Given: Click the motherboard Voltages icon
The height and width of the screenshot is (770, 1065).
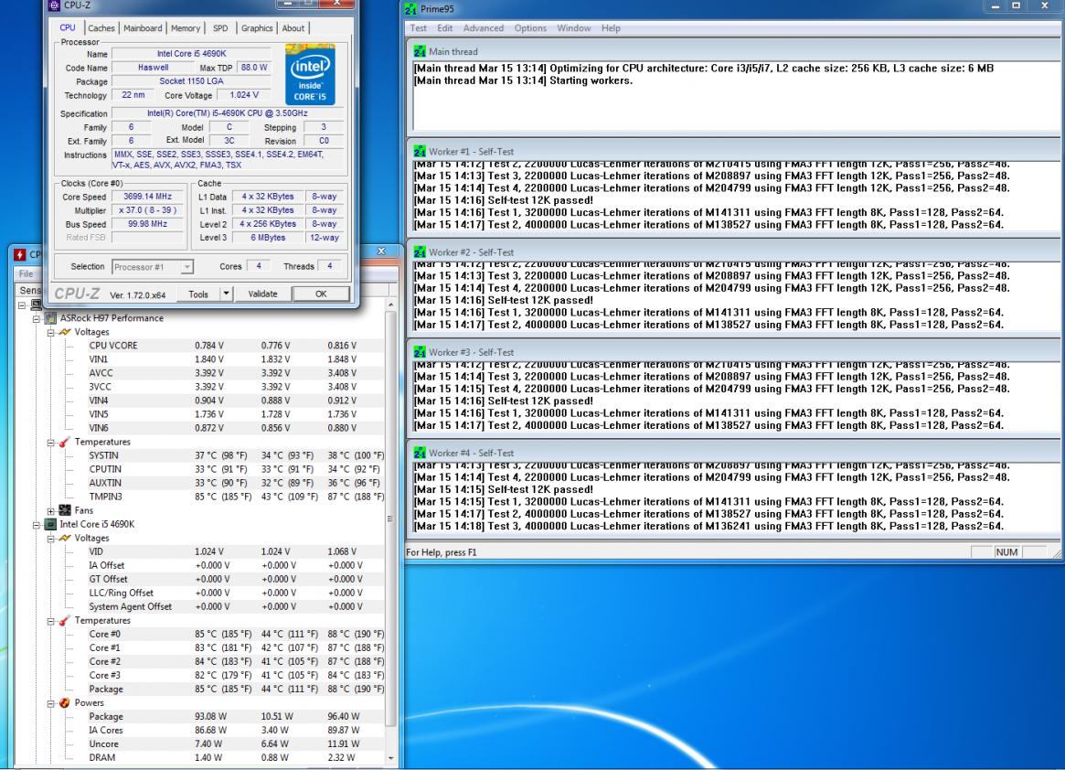Looking at the screenshot, I should pos(65,332).
